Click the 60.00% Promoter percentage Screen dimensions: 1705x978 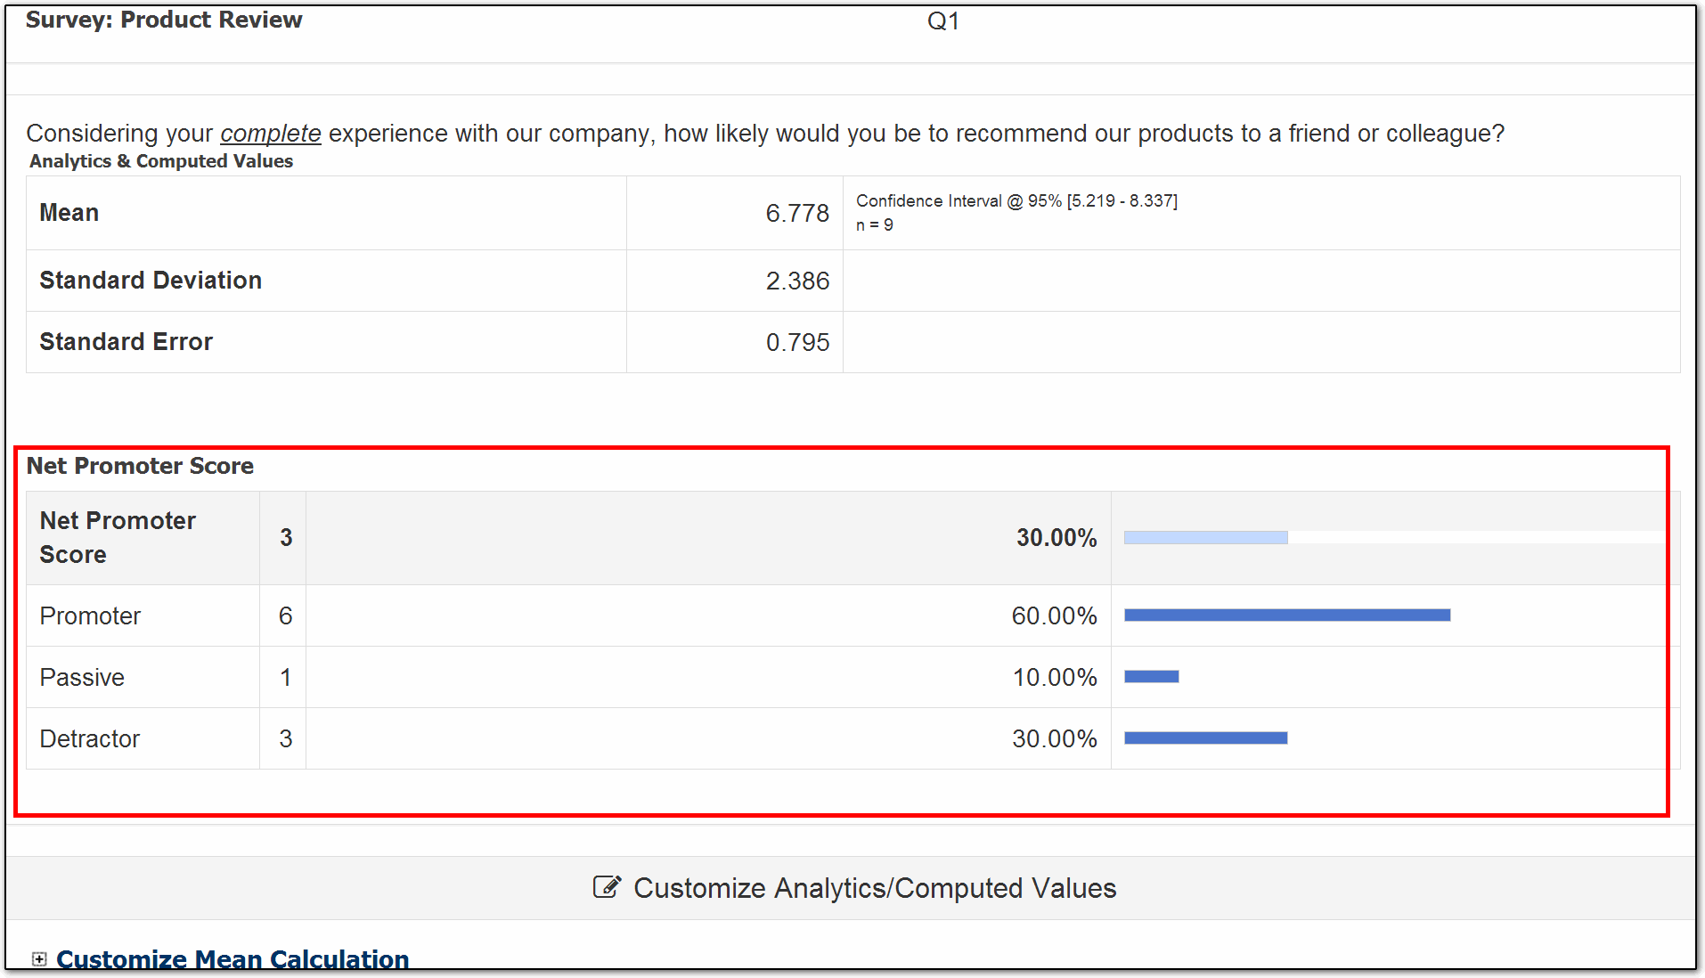1054,615
